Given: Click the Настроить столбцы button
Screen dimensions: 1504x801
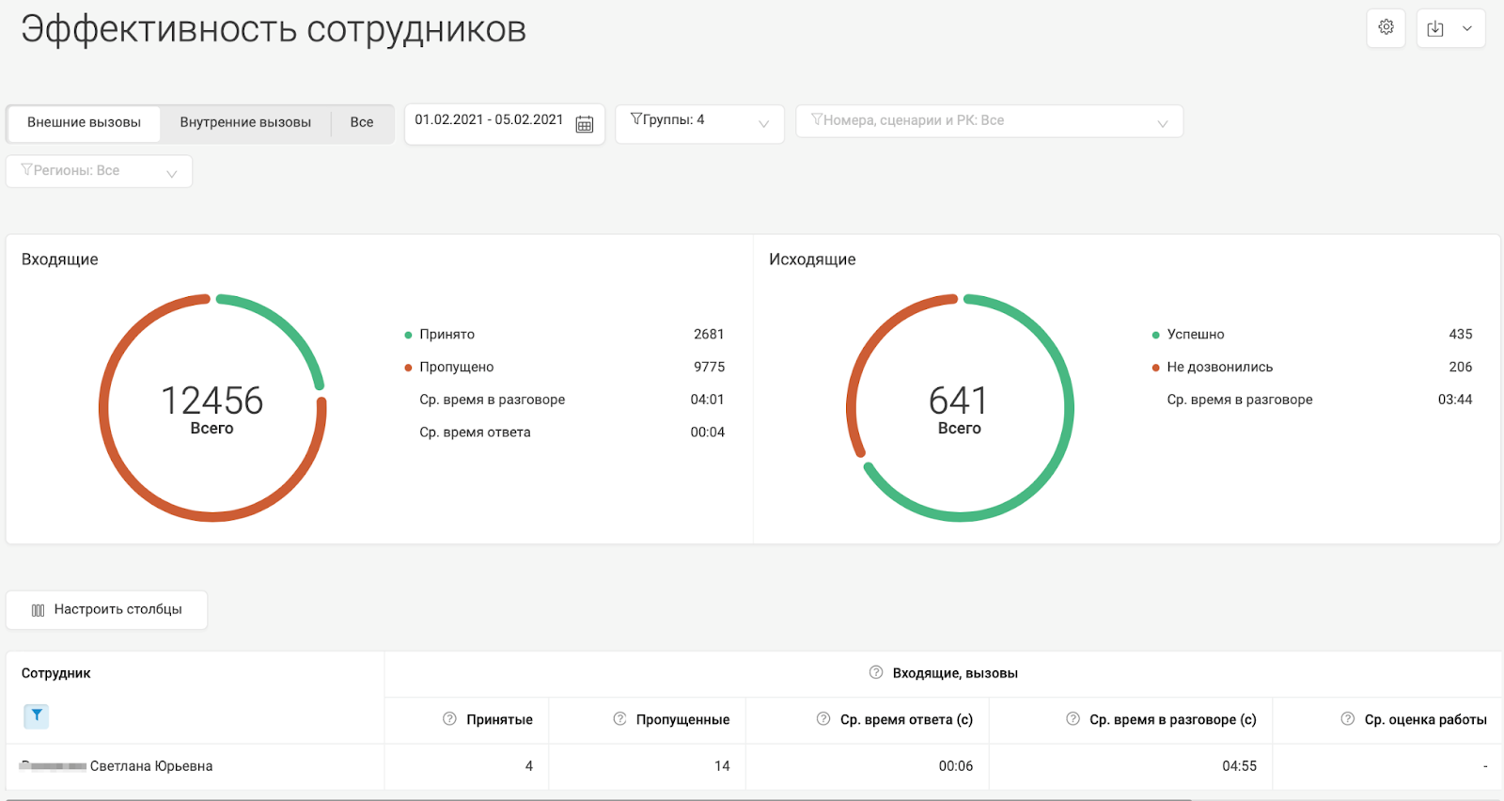Looking at the screenshot, I should coord(107,609).
